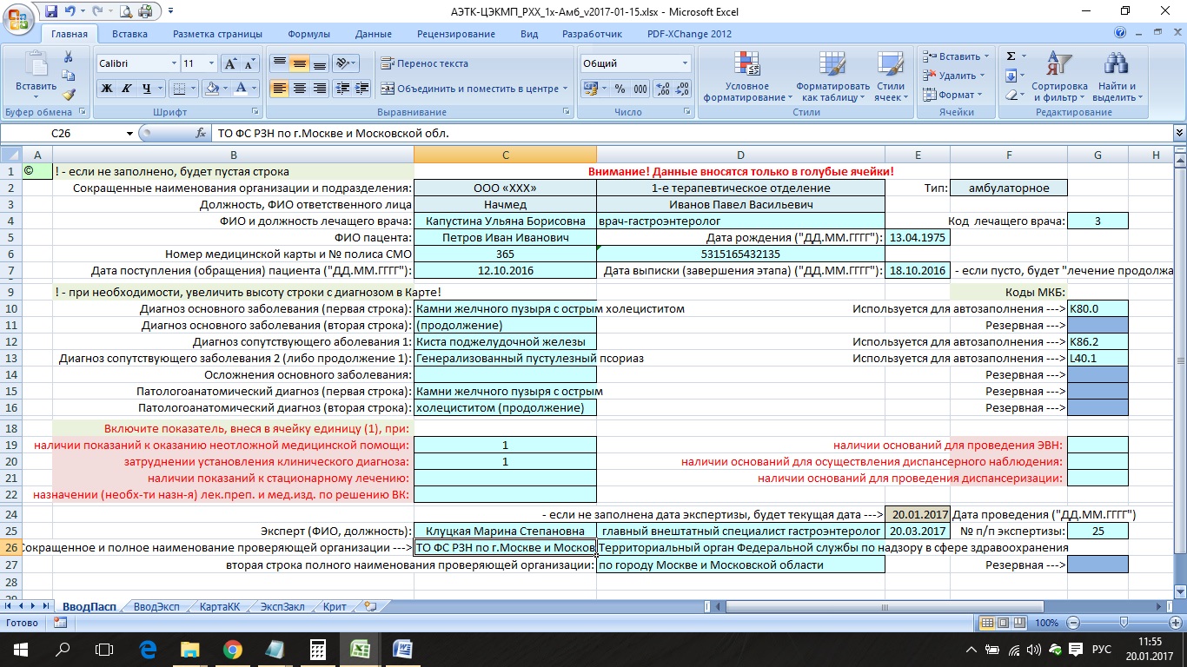Click AutoSum sigma icon
1187x667 pixels.
click(x=1011, y=56)
